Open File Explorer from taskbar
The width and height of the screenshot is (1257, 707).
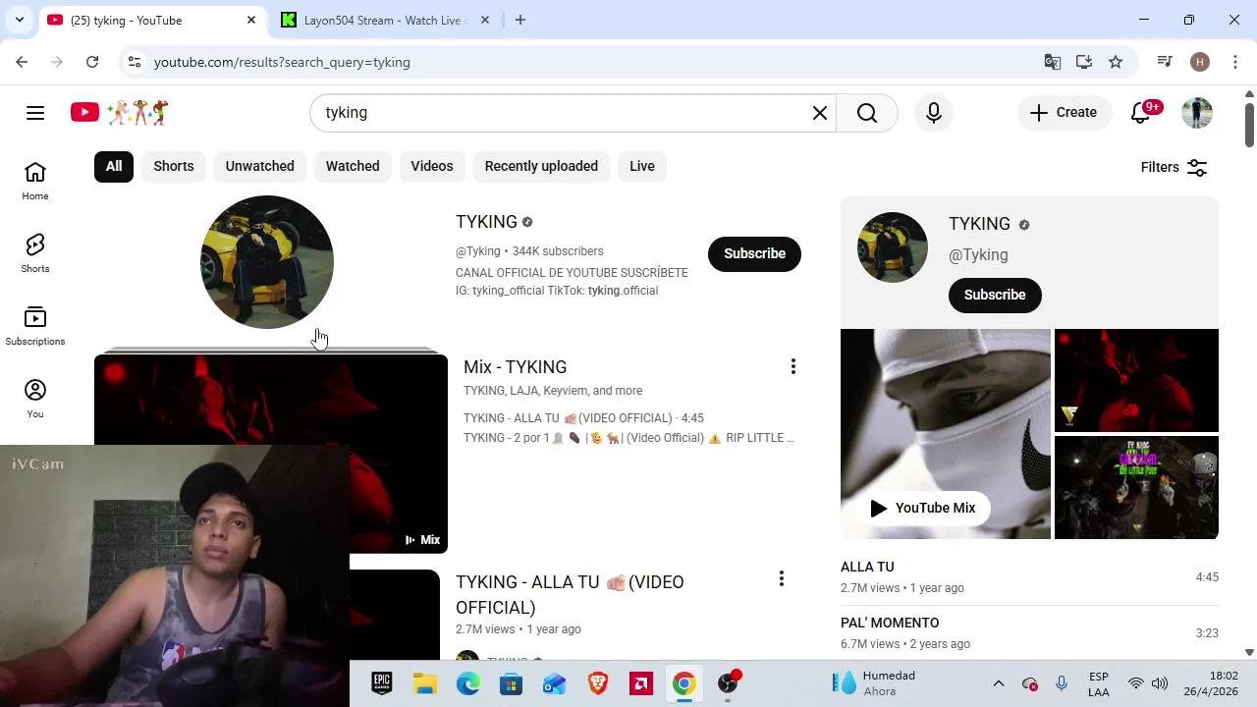tap(424, 683)
